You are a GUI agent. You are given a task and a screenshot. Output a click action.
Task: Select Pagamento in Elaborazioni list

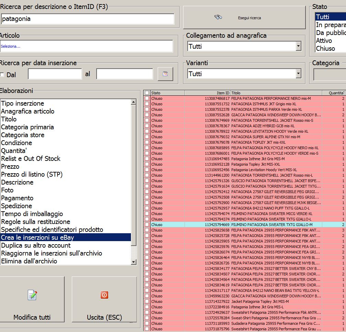click(66, 198)
